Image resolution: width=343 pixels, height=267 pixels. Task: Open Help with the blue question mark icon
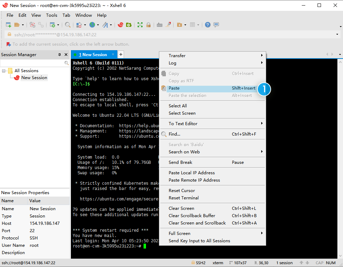click(207, 25)
